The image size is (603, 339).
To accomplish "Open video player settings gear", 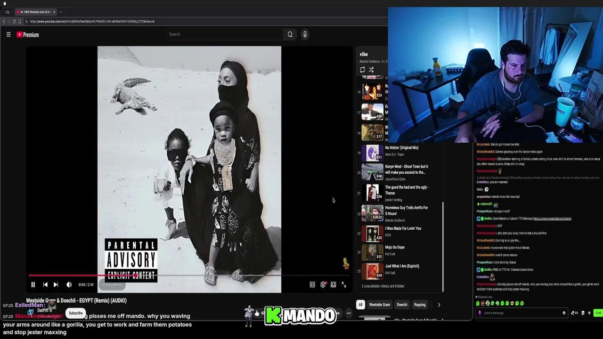I will pyautogui.click(x=323, y=284).
